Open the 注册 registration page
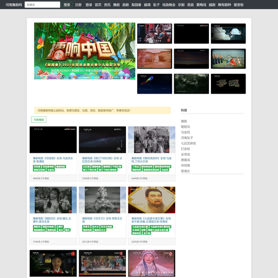This screenshot has height=278, width=278. pyautogui.click(x=78, y=5)
